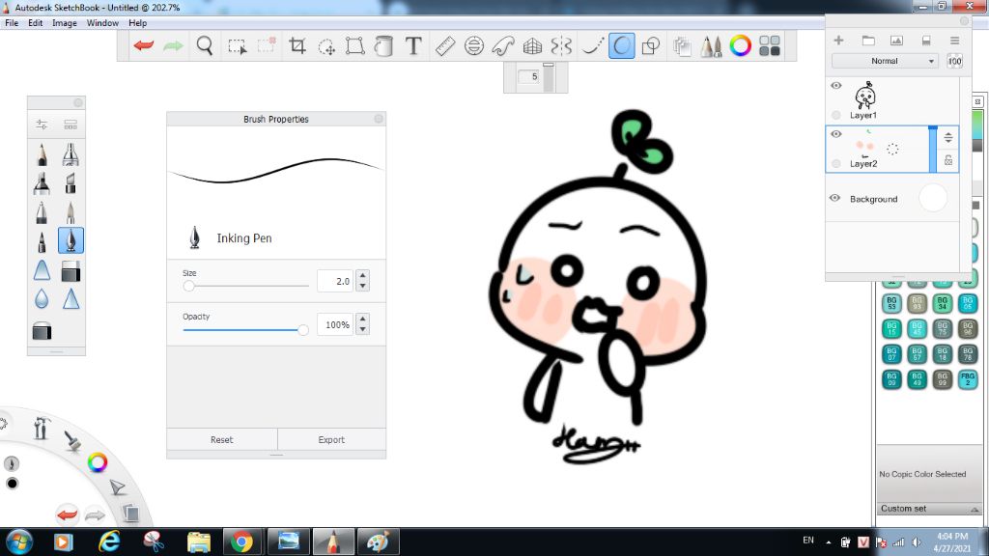Viewport: 989px width, 556px height.
Task: Click the Size slider handle
Action: [x=188, y=286]
